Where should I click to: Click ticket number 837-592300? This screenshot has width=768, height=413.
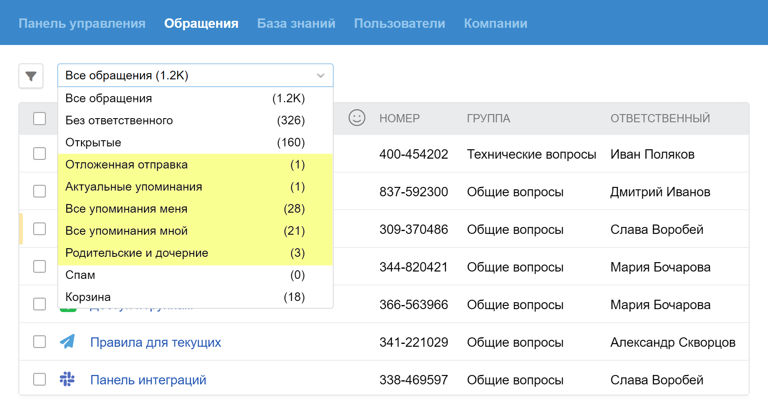coord(413,192)
